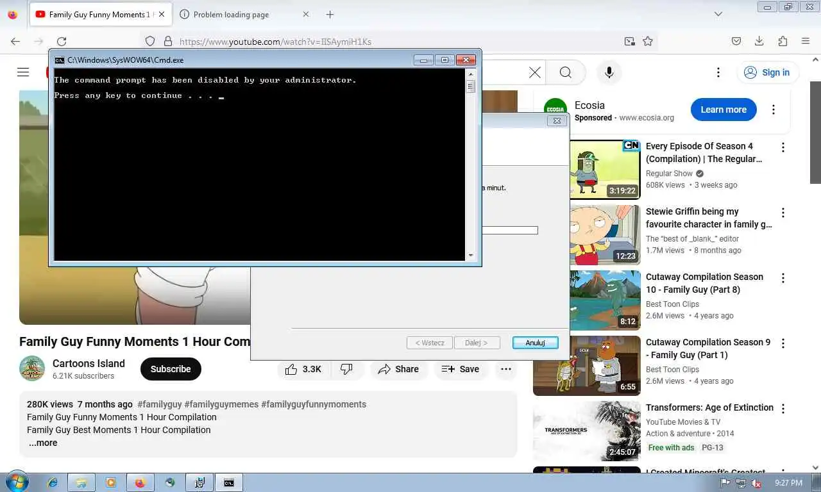Bookmark this page with the star icon
Image resolution: width=821 pixels, height=492 pixels.
coord(648,41)
